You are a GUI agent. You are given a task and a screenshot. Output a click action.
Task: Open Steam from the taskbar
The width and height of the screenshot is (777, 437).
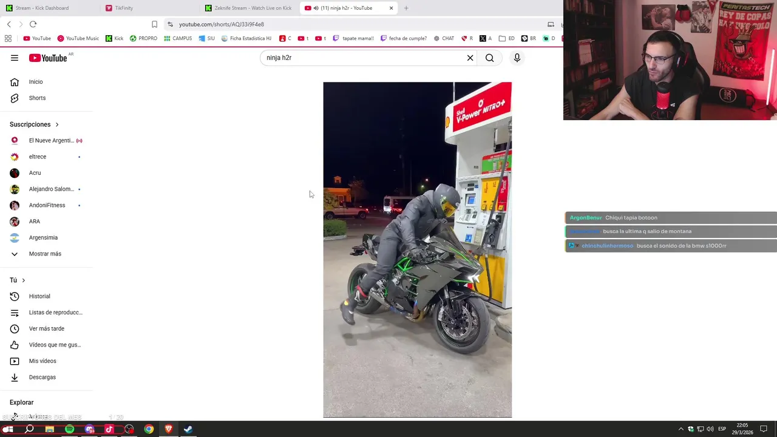point(188,429)
